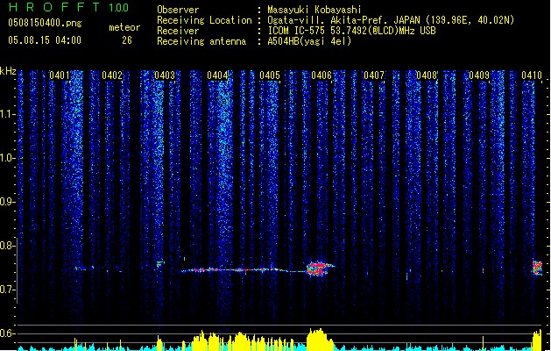
Task: Click the 'Receiving antenna' field label
Action: [x=201, y=41]
